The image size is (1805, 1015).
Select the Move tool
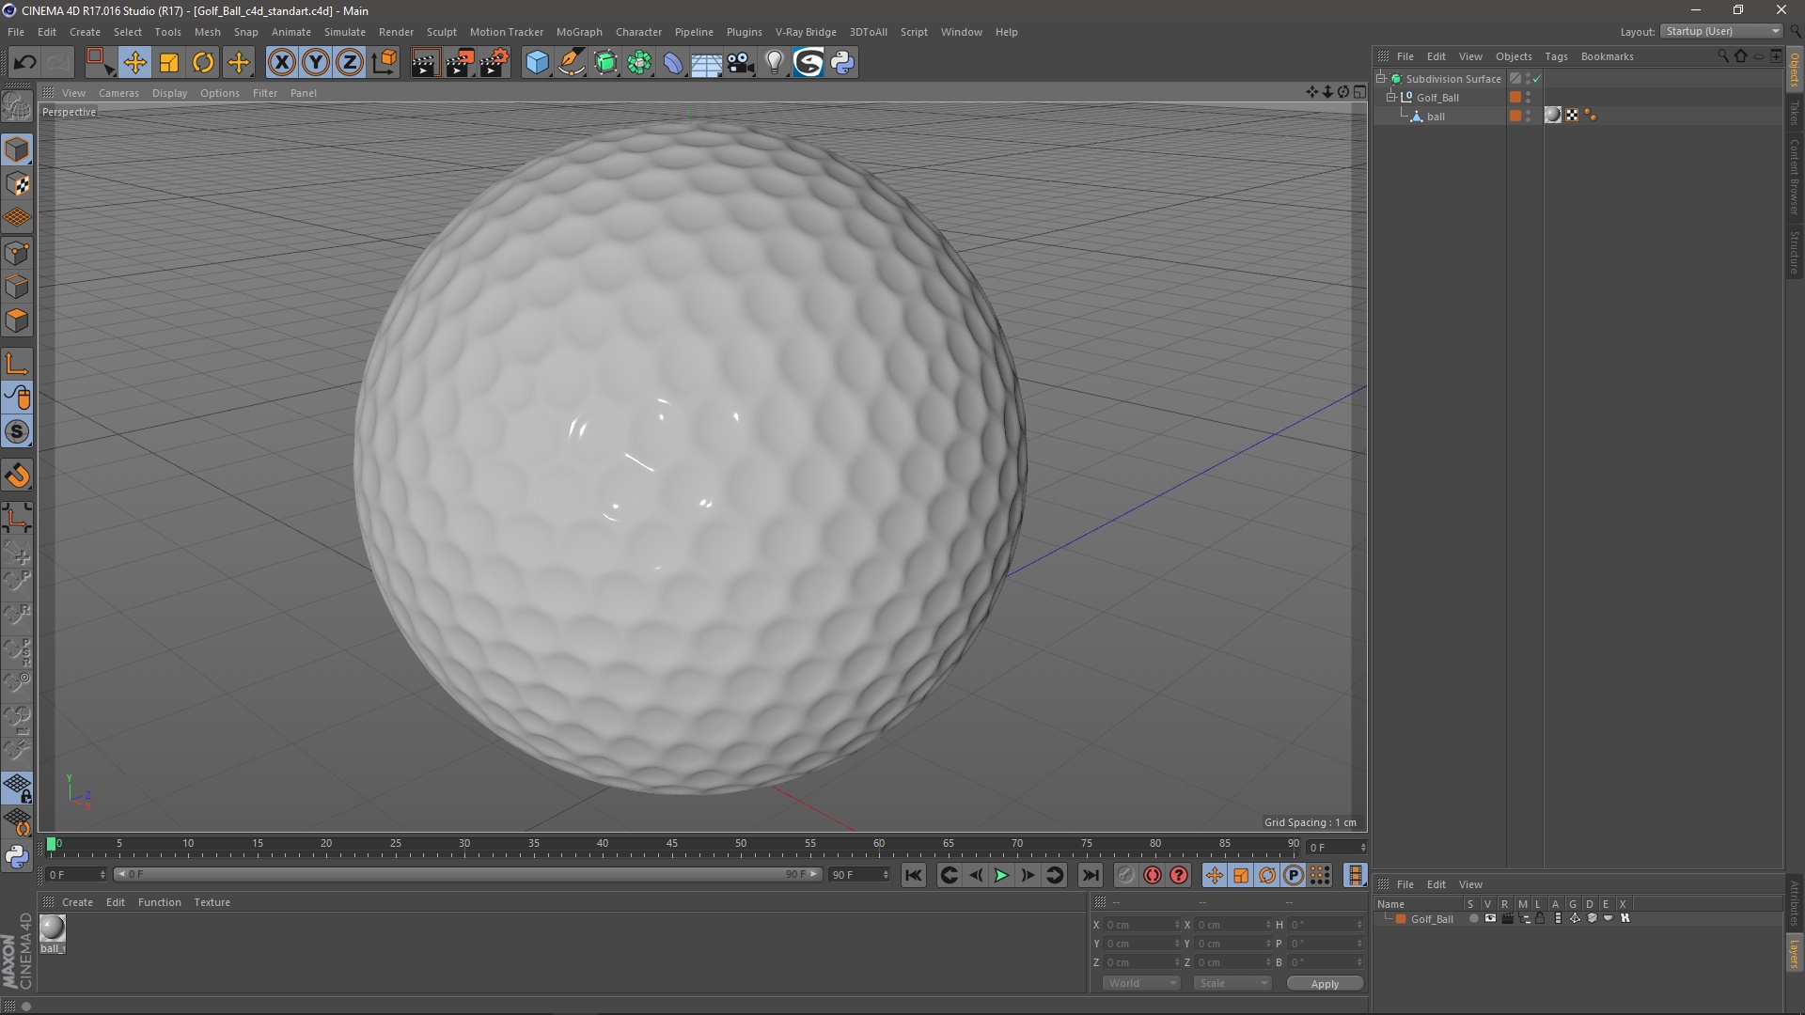click(x=134, y=63)
